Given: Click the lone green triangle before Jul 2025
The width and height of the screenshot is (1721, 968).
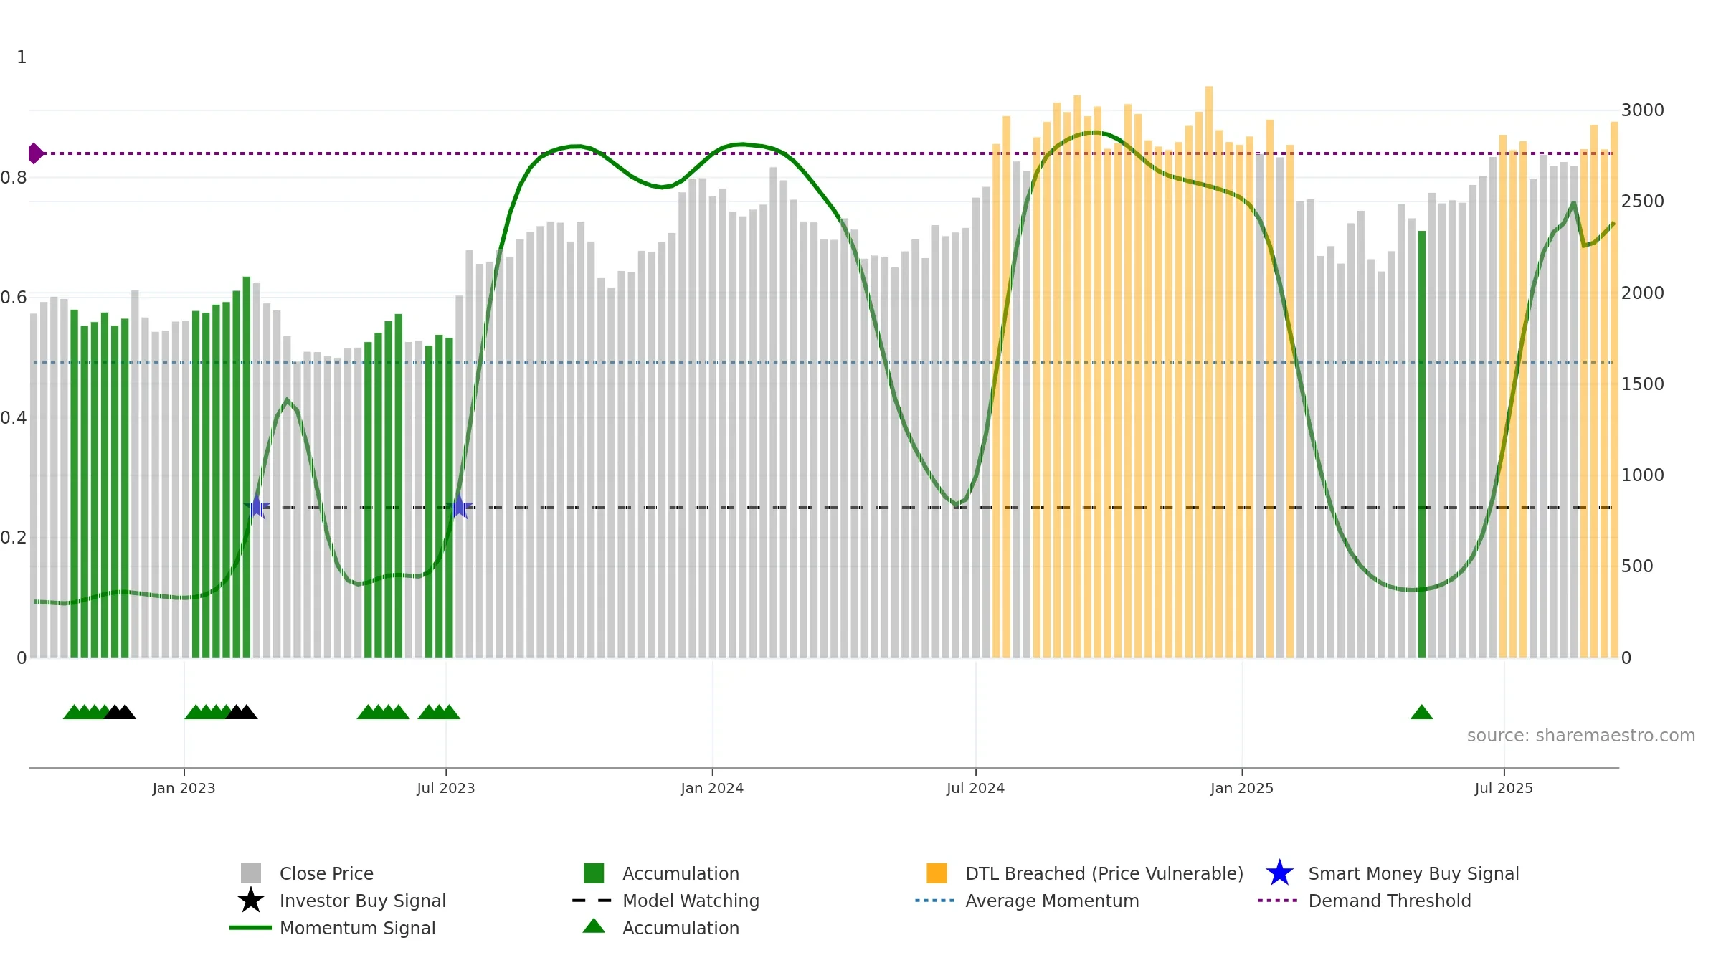Looking at the screenshot, I should point(1421,712).
